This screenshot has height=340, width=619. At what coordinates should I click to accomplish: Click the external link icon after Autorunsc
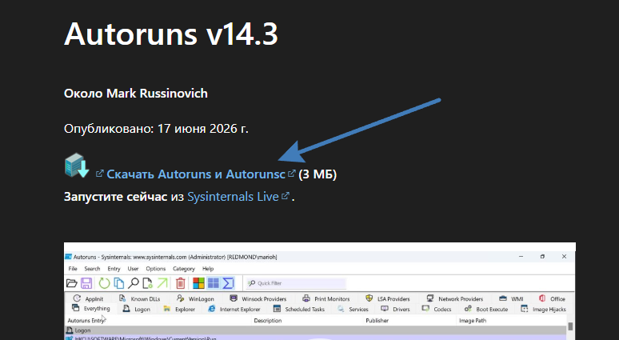[x=291, y=173]
